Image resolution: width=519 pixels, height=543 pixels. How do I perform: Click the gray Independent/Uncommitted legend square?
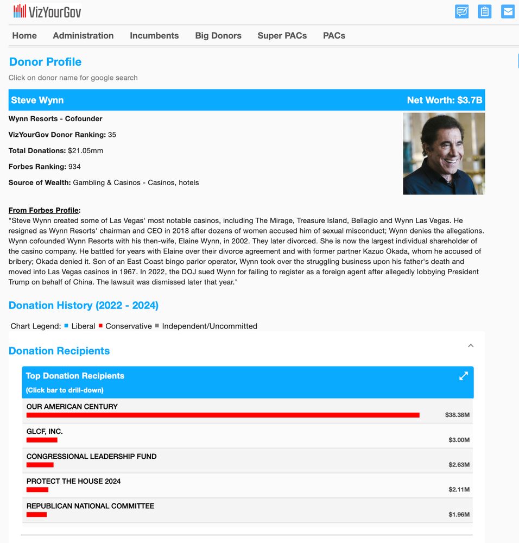(x=157, y=325)
